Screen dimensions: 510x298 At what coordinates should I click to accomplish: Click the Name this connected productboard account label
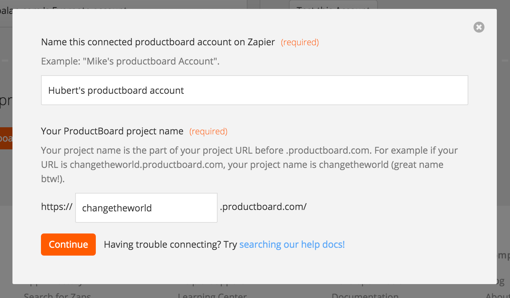[x=158, y=42]
